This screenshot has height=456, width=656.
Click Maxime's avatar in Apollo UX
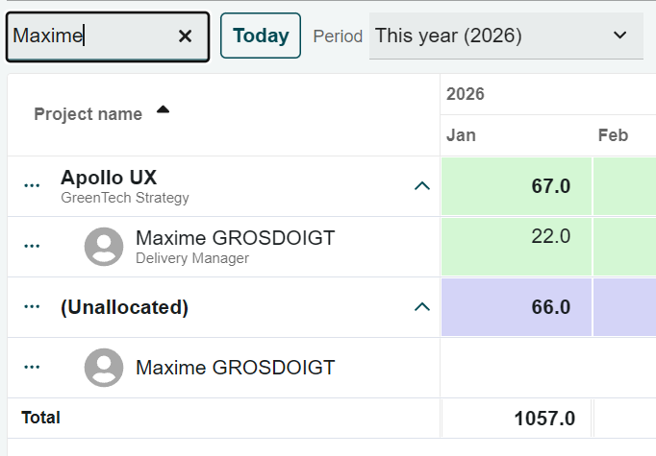[x=104, y=247]
